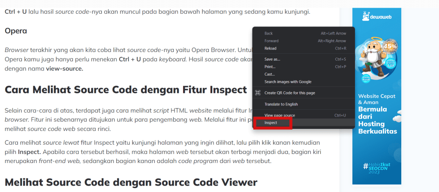This screenshot has height=192, width=439.
Task: Click the Bermula dari Hosting Berkualitas ad text
Action: coord(377,119)
